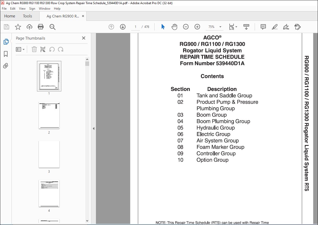Select the page 4 thumbnail
Viewport: 318px width, 225px height.
coord(49,193)
